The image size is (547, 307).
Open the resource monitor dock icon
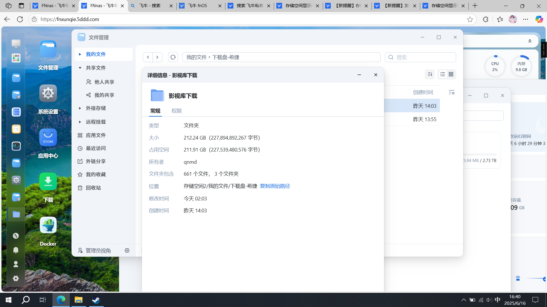pos(16,146)
